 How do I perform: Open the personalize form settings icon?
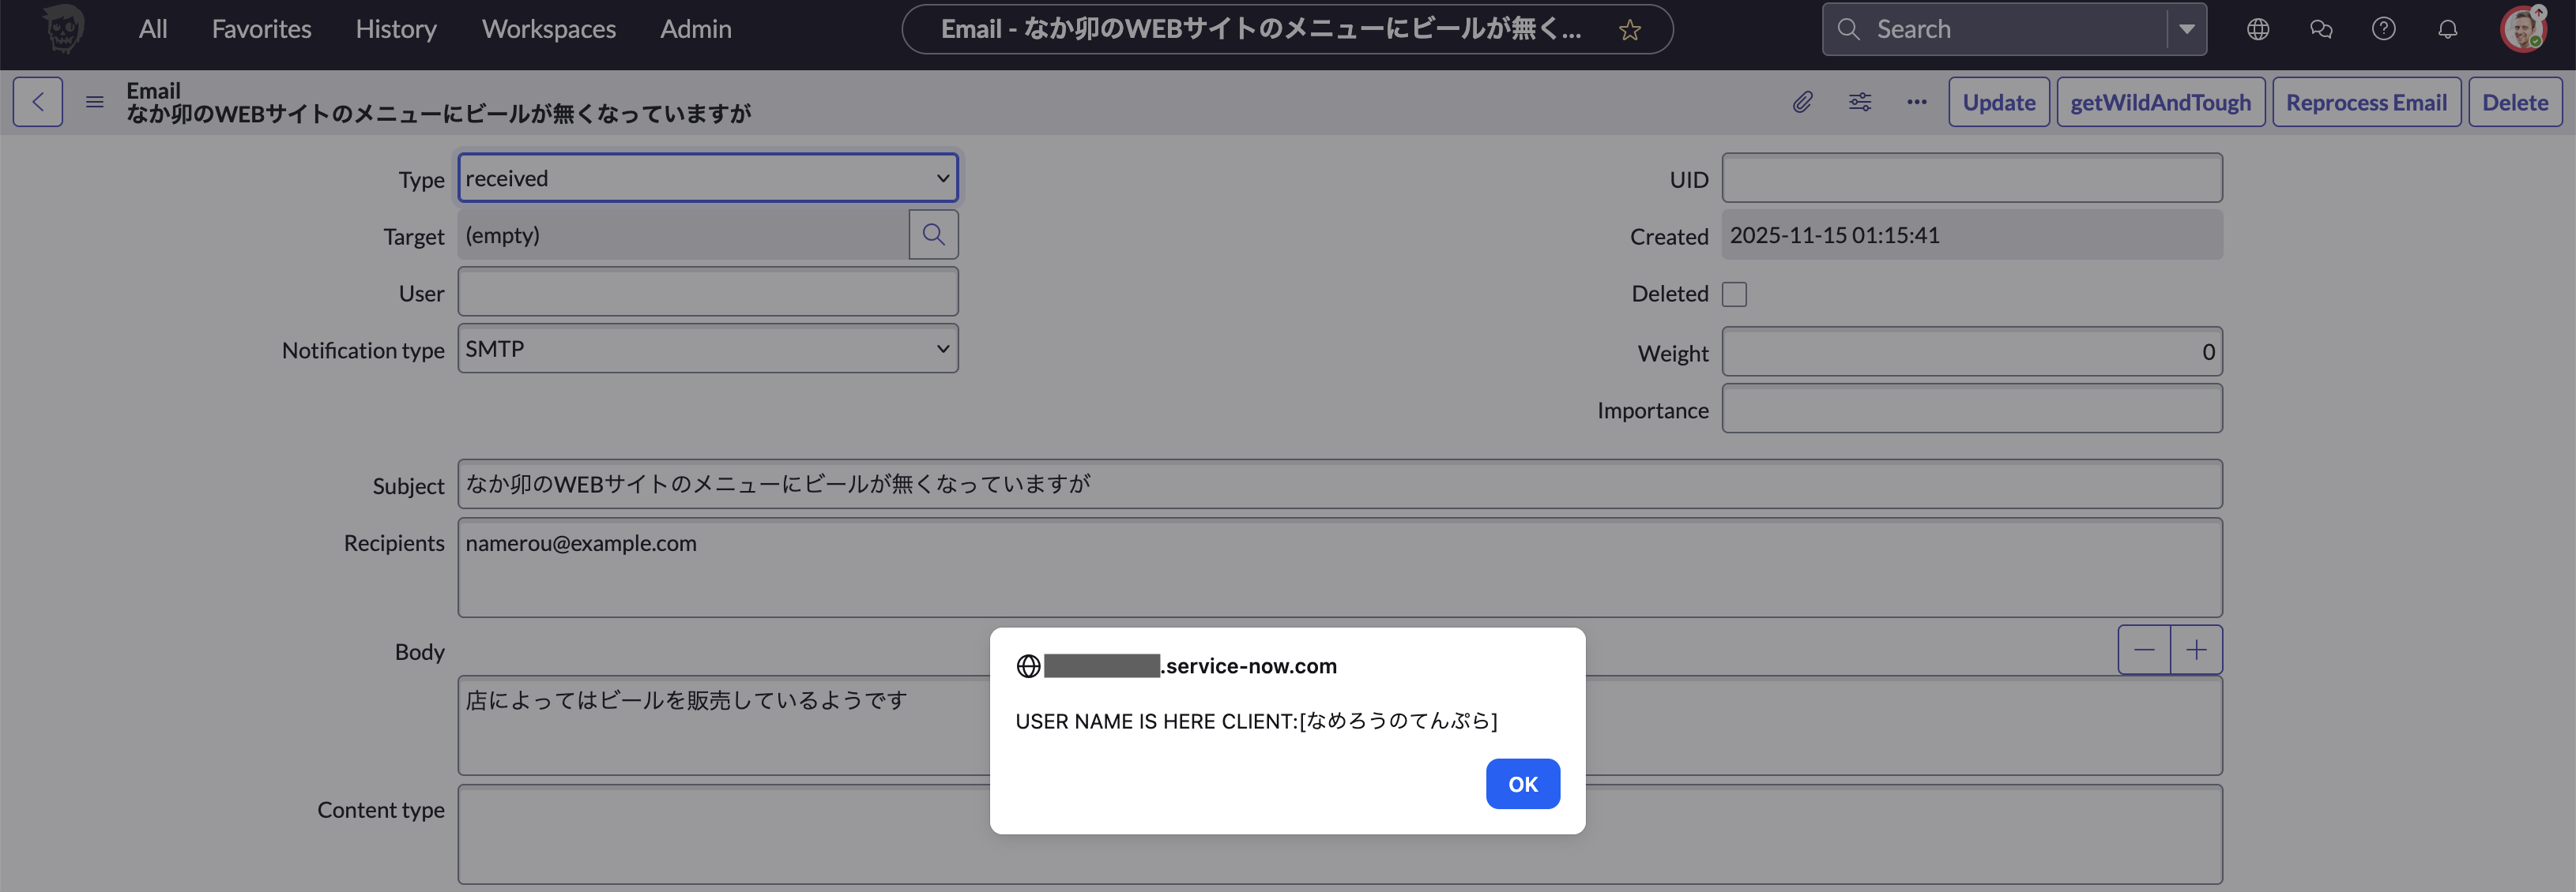tap(1859, 102)
